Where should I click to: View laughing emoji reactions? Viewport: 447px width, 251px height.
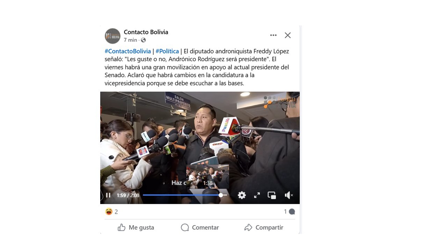point(109,212)
